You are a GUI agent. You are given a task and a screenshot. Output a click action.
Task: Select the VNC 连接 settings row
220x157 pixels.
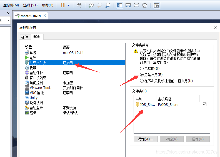74,93
